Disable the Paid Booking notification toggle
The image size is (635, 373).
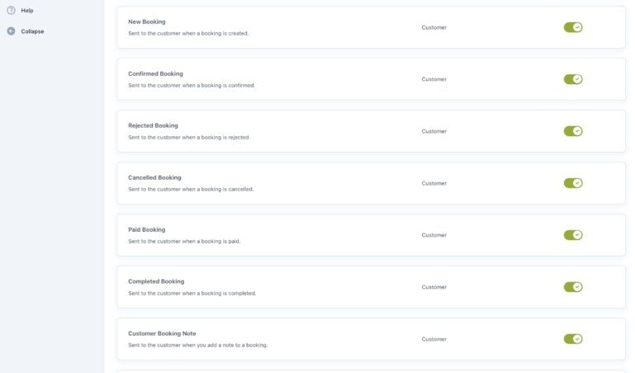(x=573, y=235)
